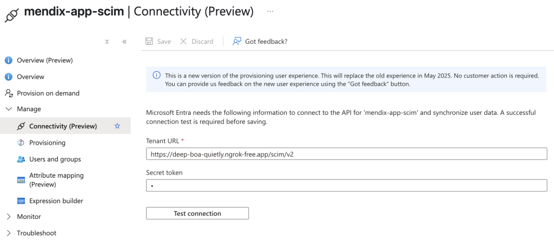Click the Tenant URL input field
Viewport: 554px width, 240px height.
coord(347,154)
